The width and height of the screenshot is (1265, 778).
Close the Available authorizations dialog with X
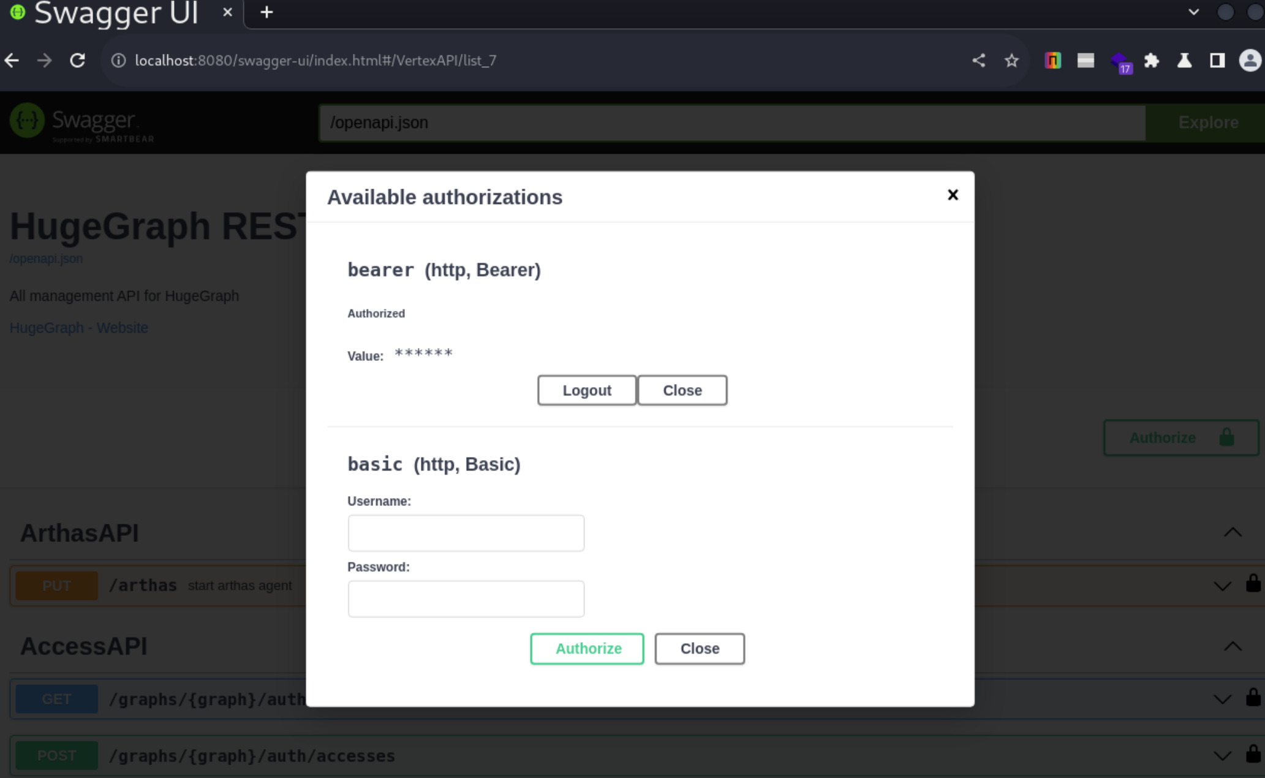coord(952,195)
